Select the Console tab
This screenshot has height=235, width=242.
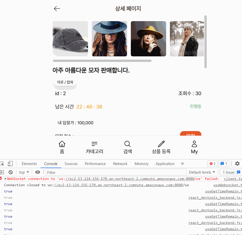(51, 164)
